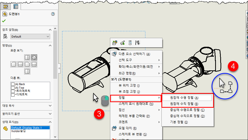The image size is (248, 140).
Task: Click the open part icon in the context toolbar
Action: point(115,43)
